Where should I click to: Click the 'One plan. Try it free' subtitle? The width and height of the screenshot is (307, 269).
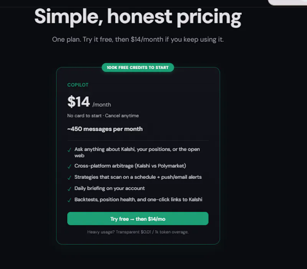pos(138,40)
